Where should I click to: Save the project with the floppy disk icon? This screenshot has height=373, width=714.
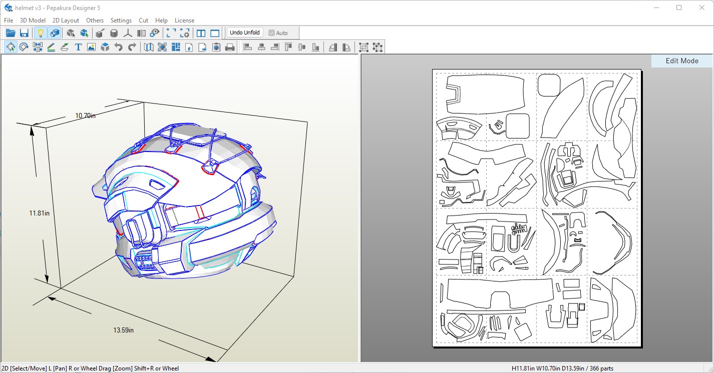[24, 33]
